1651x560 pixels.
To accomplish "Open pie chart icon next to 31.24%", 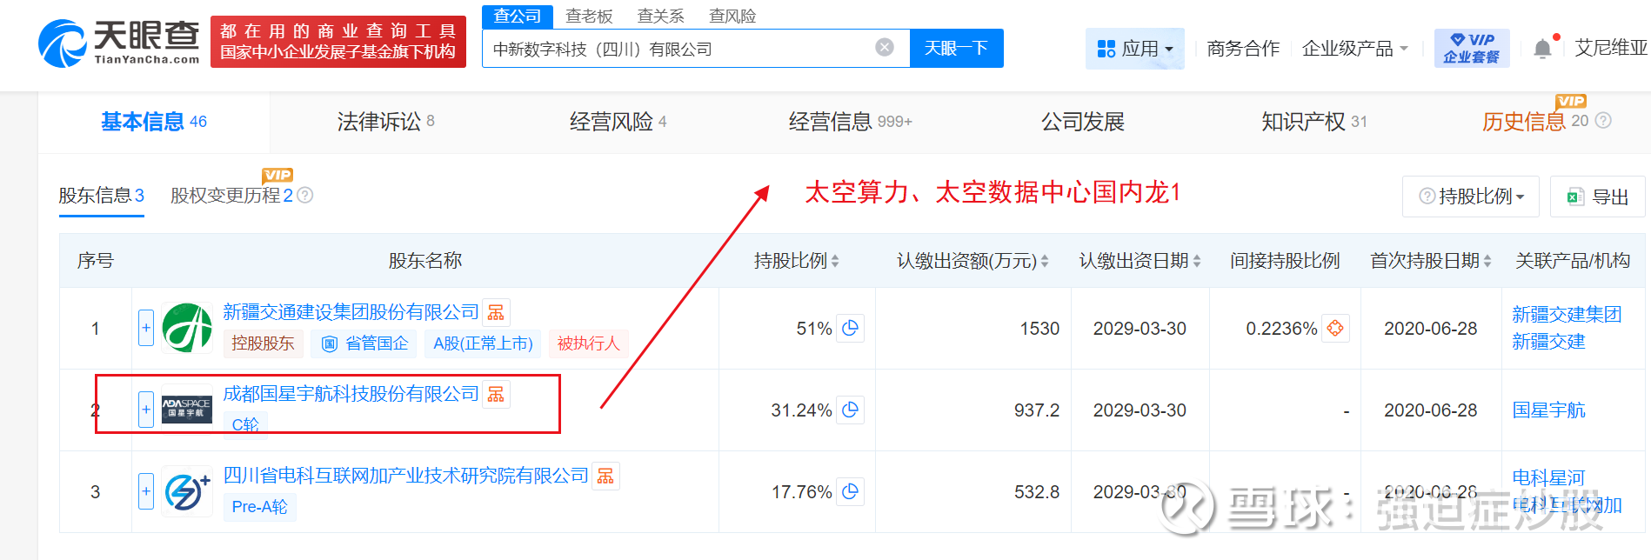I will [850, 410].
